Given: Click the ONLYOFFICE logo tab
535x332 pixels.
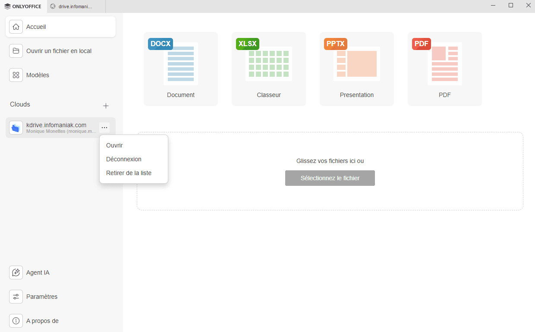Looking at the screenshot, I should [23, 6].
